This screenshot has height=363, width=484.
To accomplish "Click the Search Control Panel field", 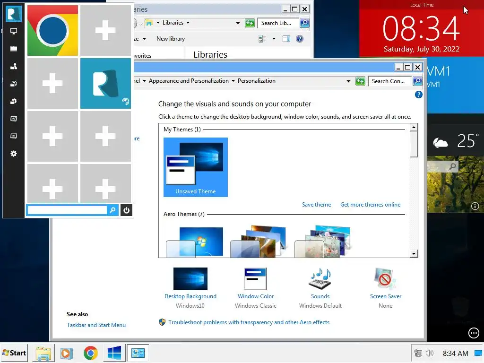I will click(x=390, y=81).
